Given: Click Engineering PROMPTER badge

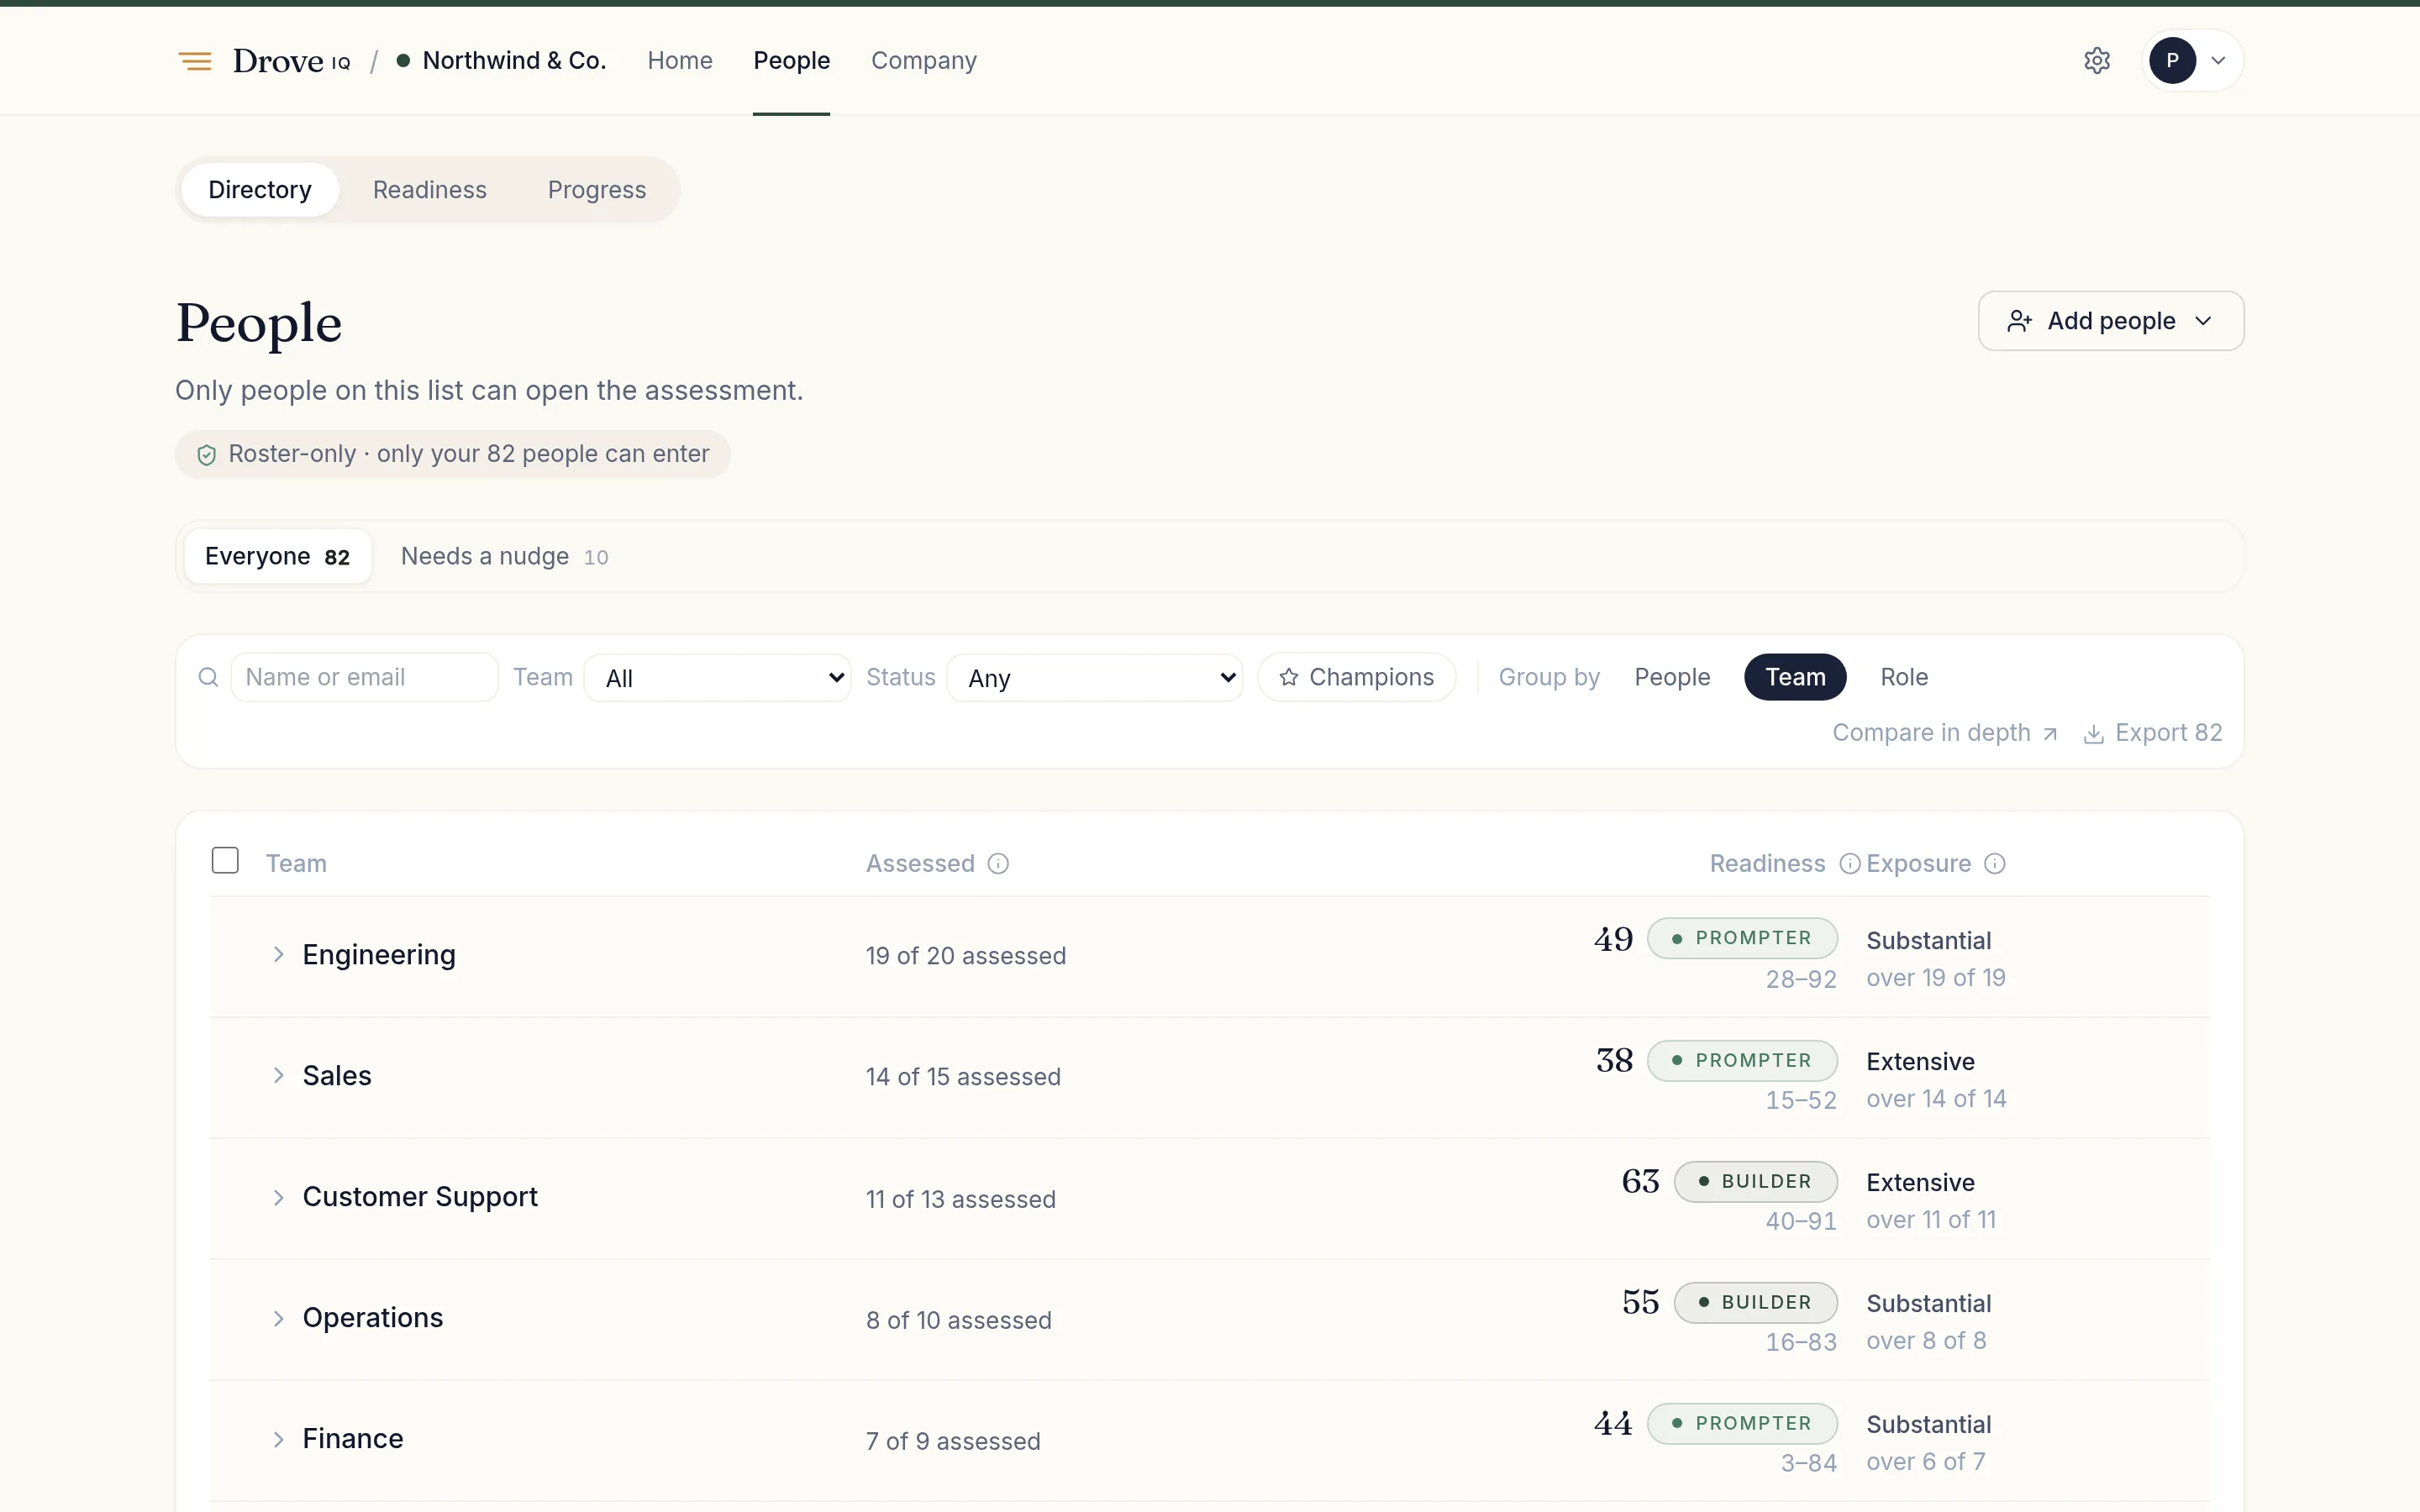Looking at the screenshot, I should [x=1742, y=939].
